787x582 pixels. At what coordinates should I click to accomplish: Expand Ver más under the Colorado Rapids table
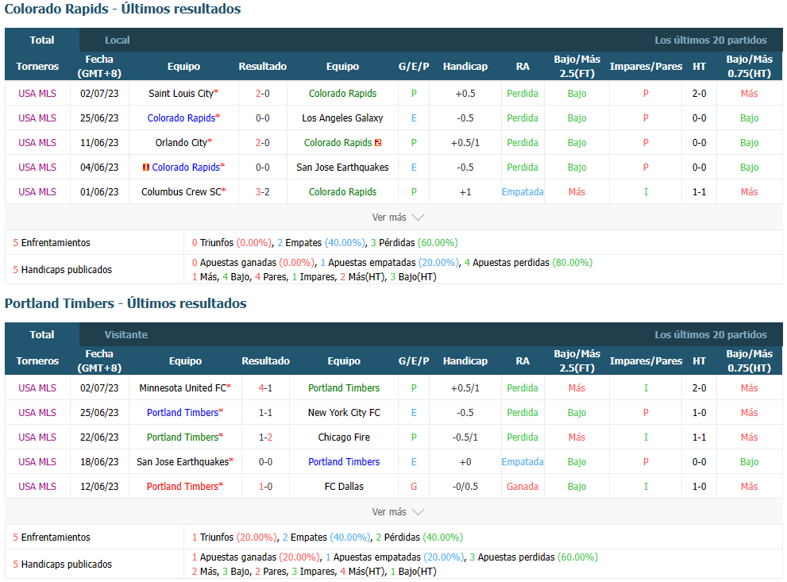pos(398,218)
